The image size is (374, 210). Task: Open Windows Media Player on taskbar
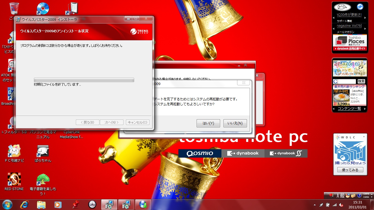click(58, 205)
